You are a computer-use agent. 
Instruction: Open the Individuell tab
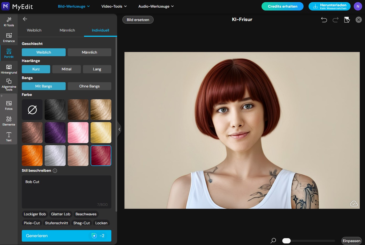click(100, 30)
